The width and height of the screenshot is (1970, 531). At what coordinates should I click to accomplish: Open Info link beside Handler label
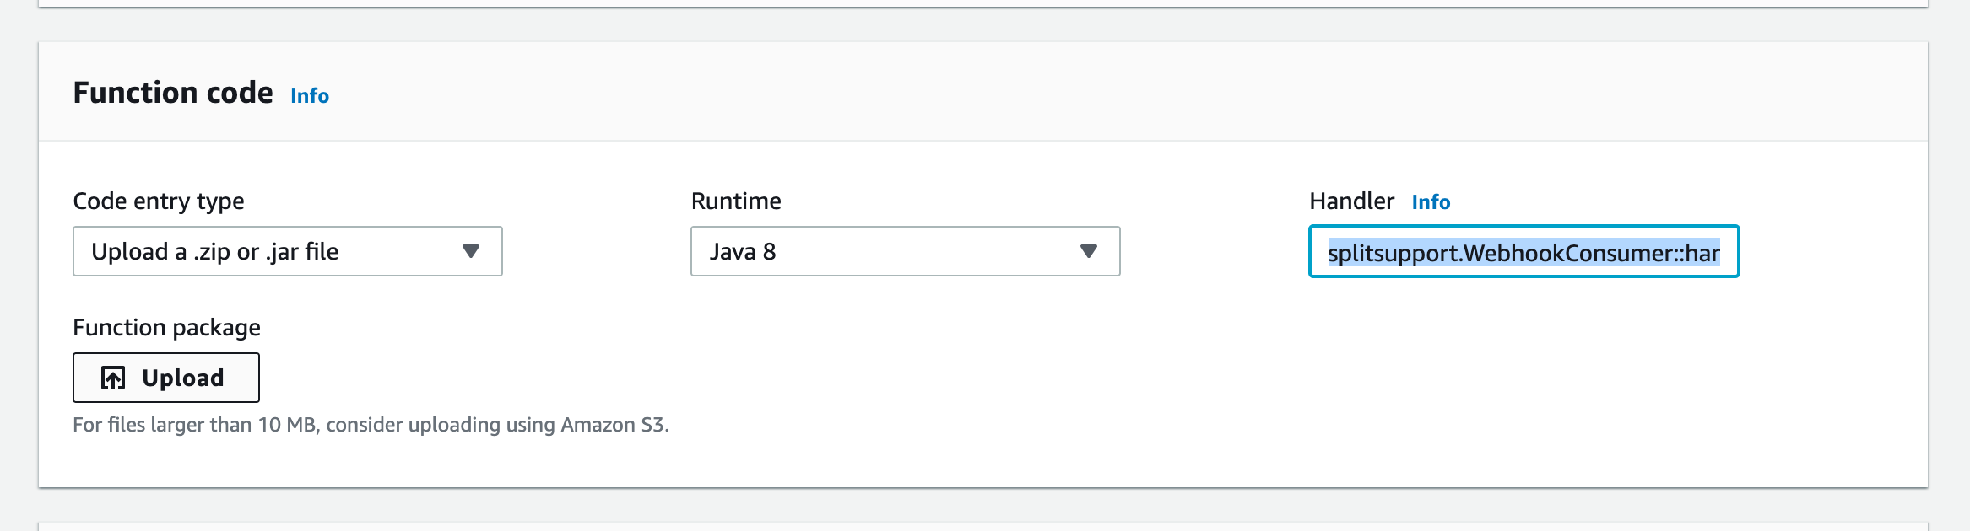click(1431, 202)
